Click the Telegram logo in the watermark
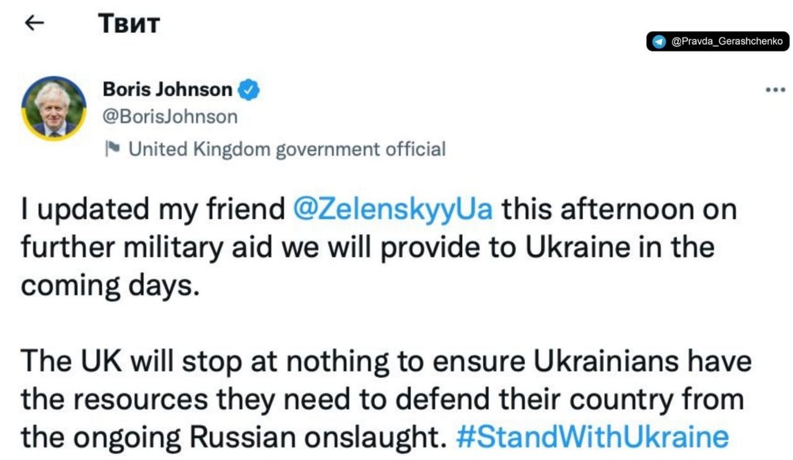Image resolution: width=793 pixels, height=460 pixels. click(659, 42)
